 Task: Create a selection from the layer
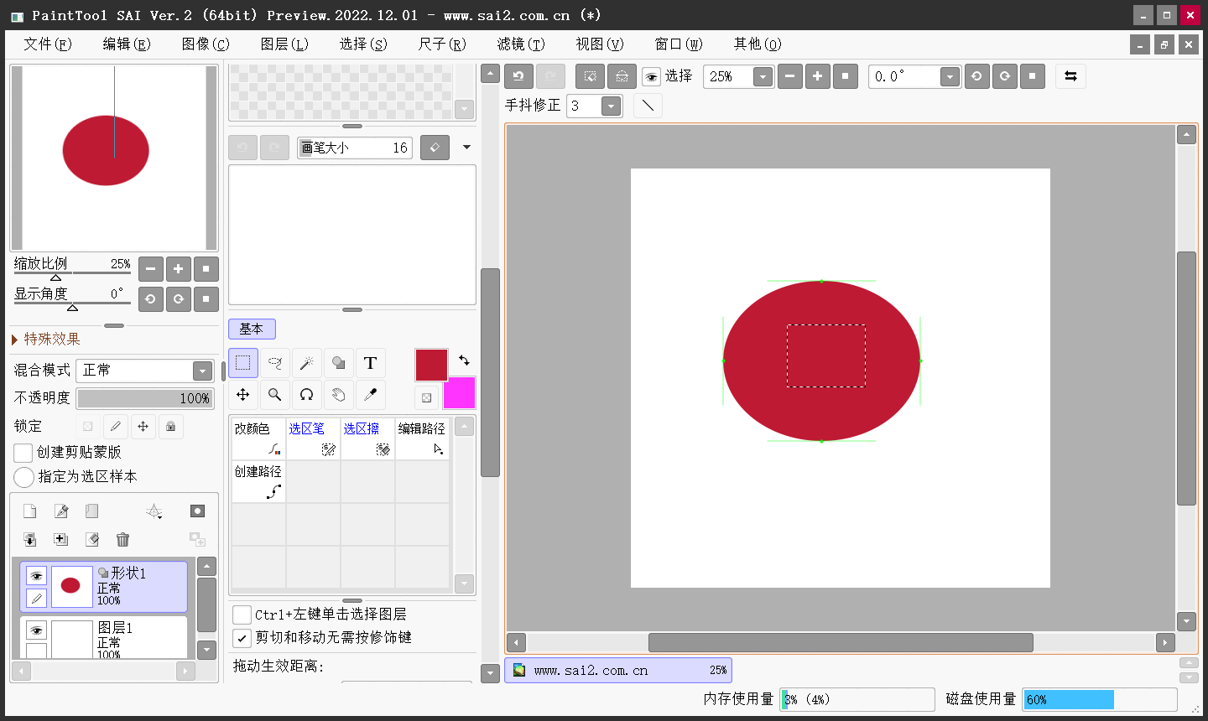tap(61, 540)
